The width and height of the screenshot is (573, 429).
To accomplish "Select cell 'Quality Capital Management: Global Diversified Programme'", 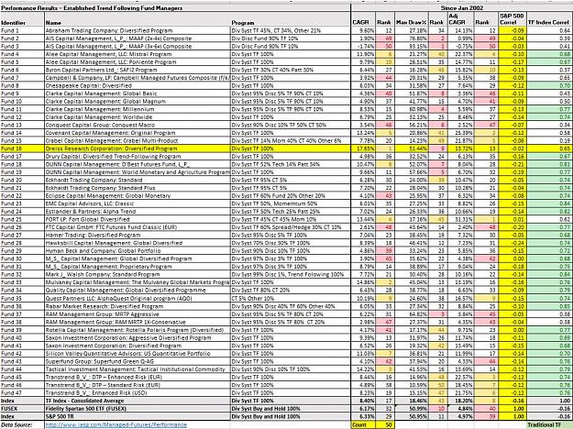I will [x=138, y=291].
